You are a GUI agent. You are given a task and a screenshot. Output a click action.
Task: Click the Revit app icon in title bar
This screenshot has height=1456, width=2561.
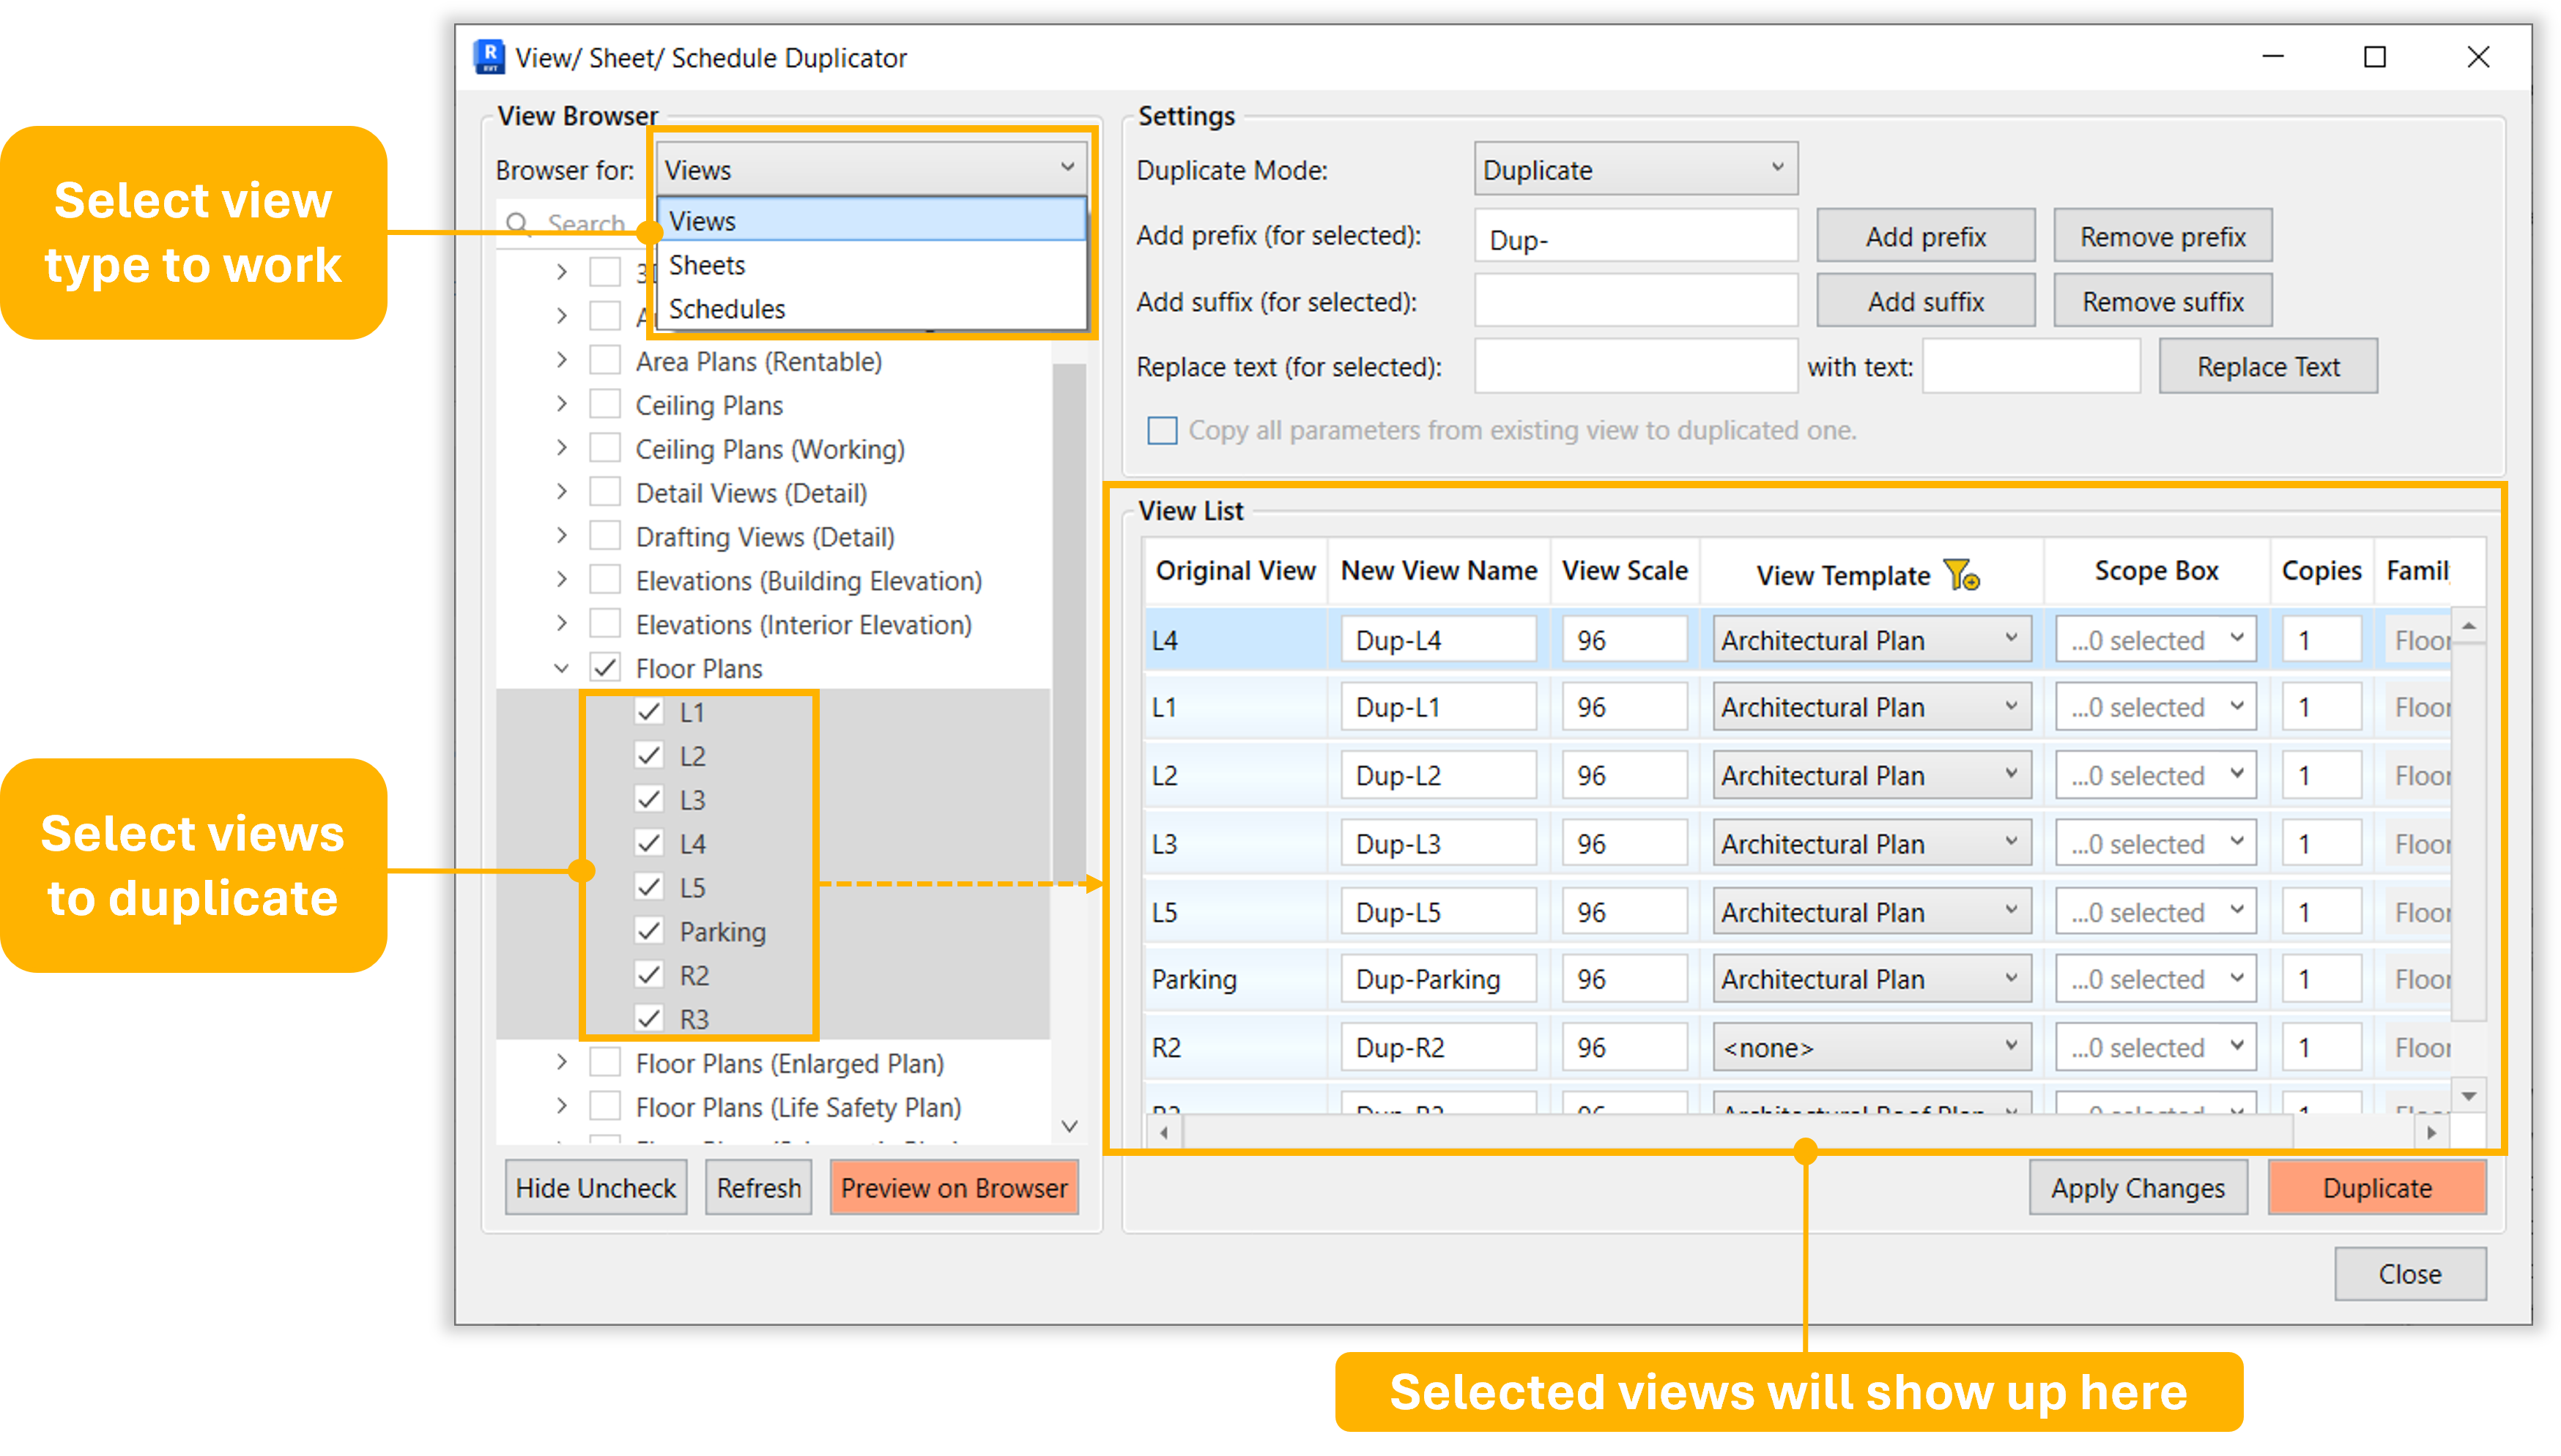coord(489,57)
